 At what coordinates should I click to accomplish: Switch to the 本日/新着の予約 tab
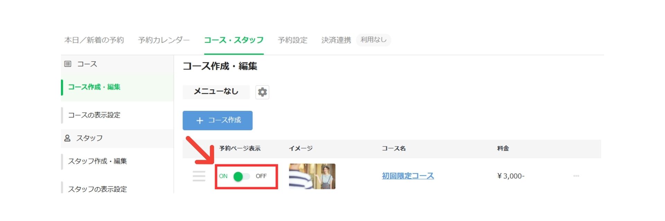tap(94, 40)
